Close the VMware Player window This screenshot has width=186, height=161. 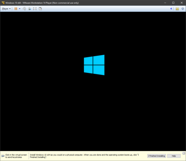[182, 3]
